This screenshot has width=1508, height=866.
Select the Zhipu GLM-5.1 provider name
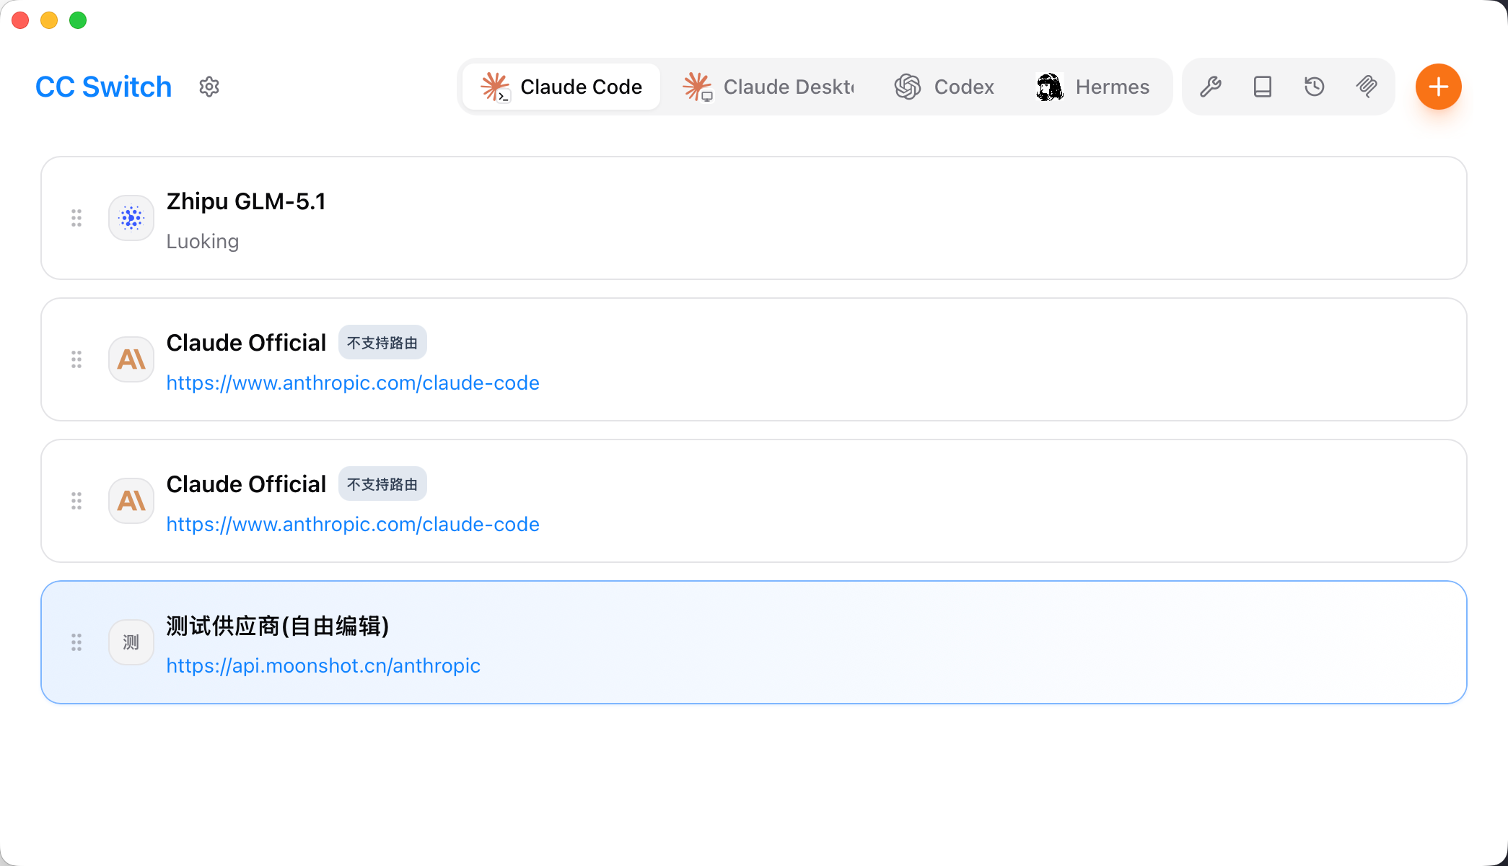click(246, 201)
